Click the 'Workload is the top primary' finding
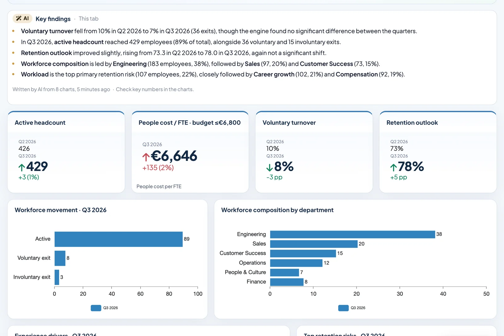 click(213, 74)
